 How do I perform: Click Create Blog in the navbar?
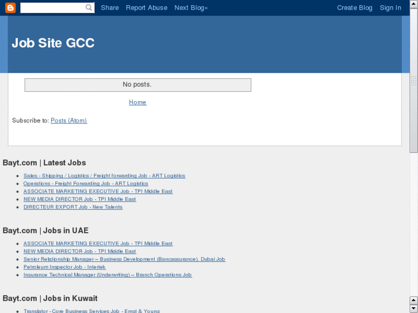355,7
